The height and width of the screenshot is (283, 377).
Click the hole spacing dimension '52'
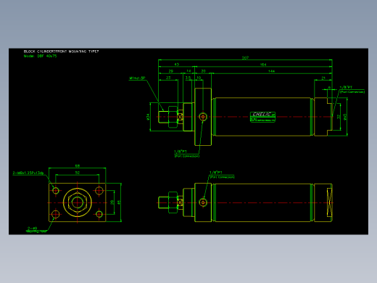78,173
